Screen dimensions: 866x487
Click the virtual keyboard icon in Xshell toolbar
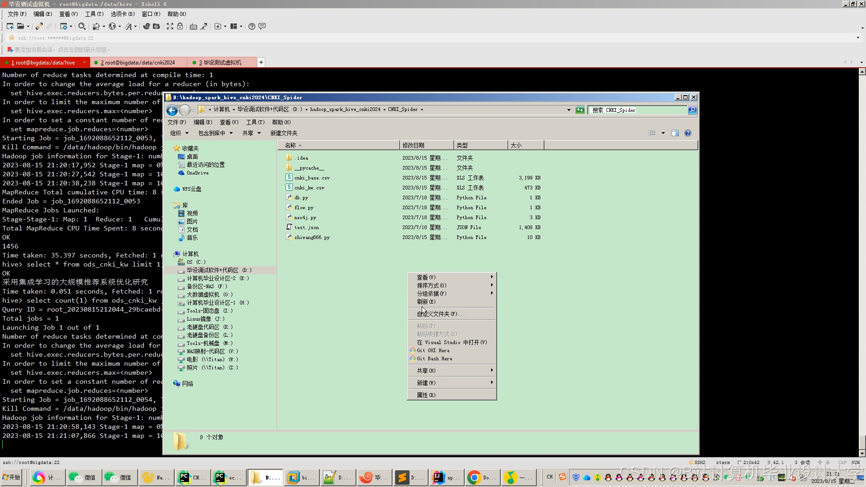click(x=193, y=26)
